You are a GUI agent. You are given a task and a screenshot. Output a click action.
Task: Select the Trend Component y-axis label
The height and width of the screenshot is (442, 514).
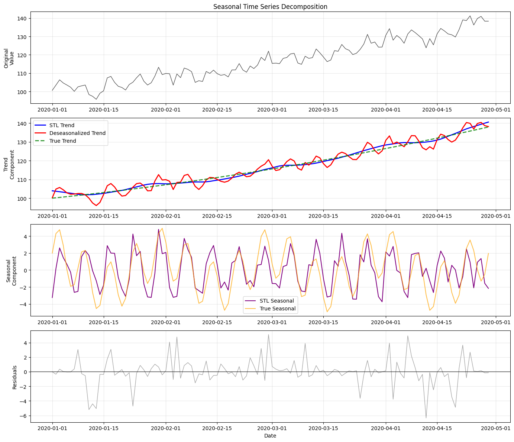[x=9, y=164]
